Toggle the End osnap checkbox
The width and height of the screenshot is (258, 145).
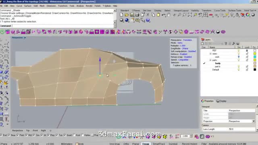coord(1,135)
